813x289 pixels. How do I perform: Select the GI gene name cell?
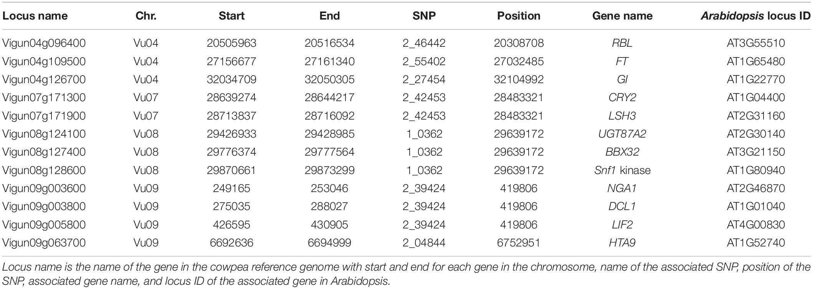pyautogui.click(x=622, y=79)
